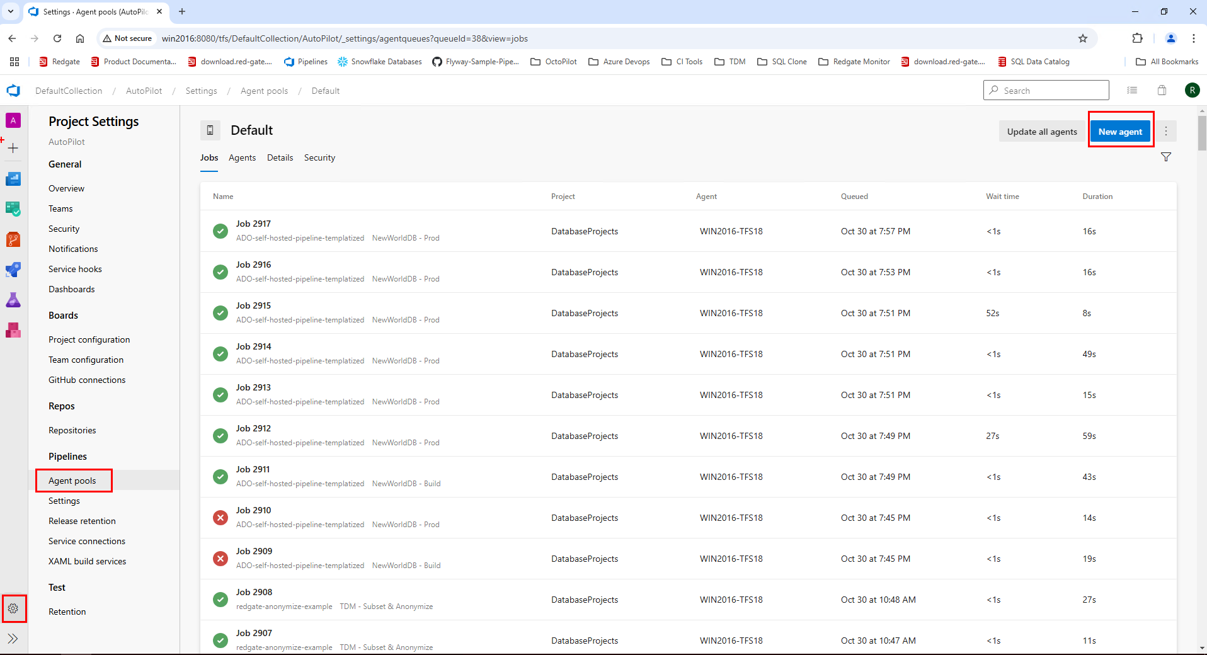Switch to the Agents tab
The width and height of the screenshot is (1207, 655).
tap(242, 157)
